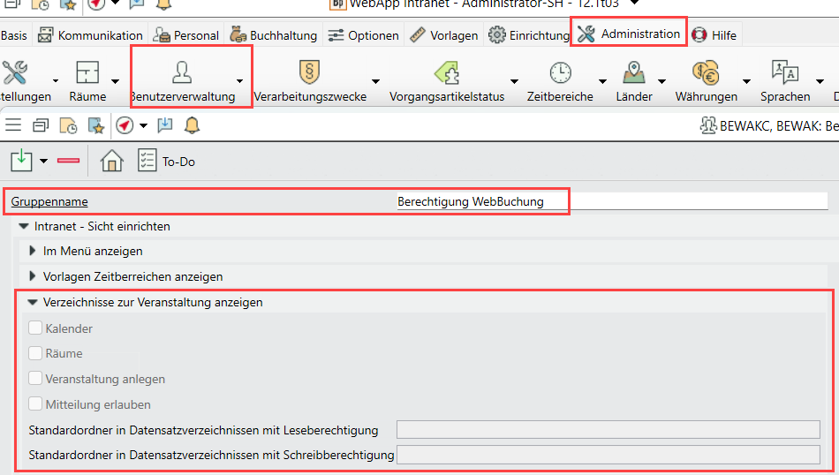839x475 pixels.
Task: Open Vorgangsartikelstatus tag icon
Action: click(x=446, y=72)
